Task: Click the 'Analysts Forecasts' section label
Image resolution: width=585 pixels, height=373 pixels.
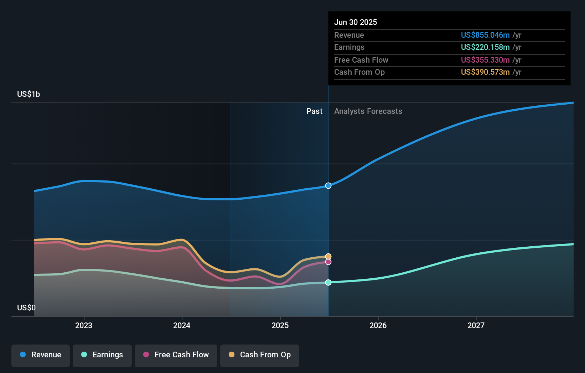Action: (x=368, y=111)
